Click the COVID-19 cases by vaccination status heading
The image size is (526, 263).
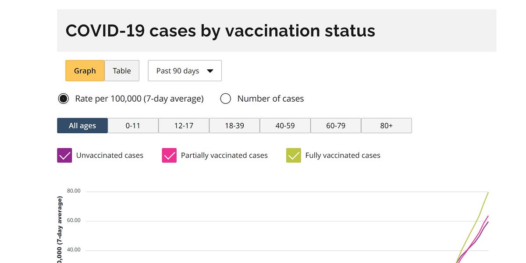(220, 31)
